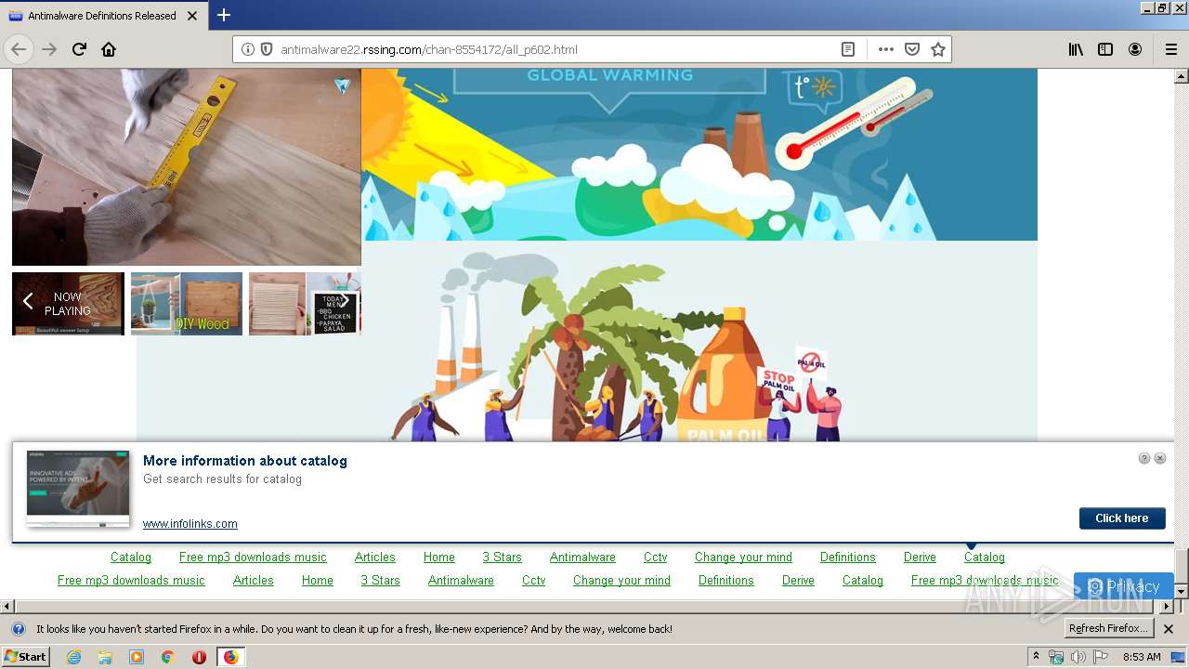Viewport: 1189px width, 669px height.
Task: Click the 'Click here' ad button
Action: coord(1122,518)
